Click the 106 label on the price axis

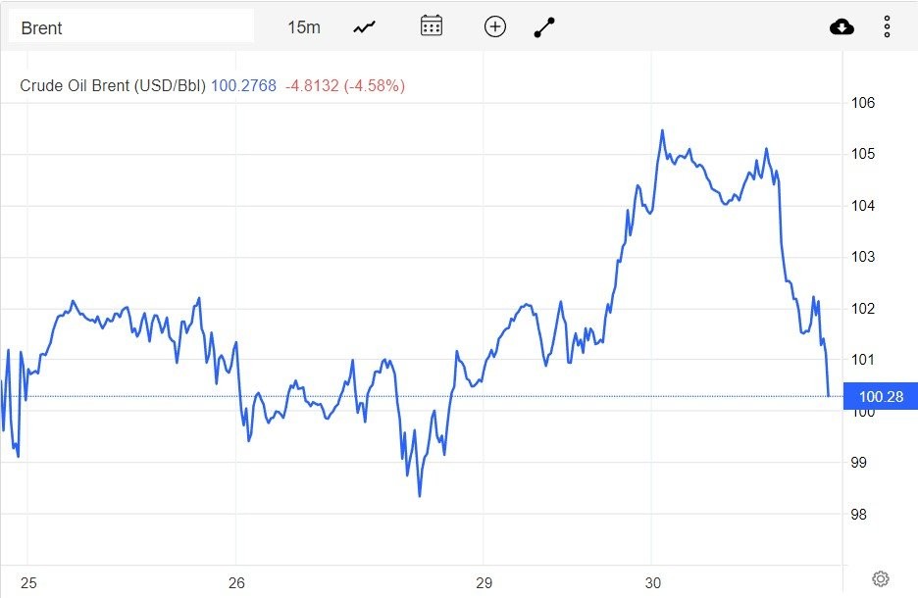[x=862, y=103]
